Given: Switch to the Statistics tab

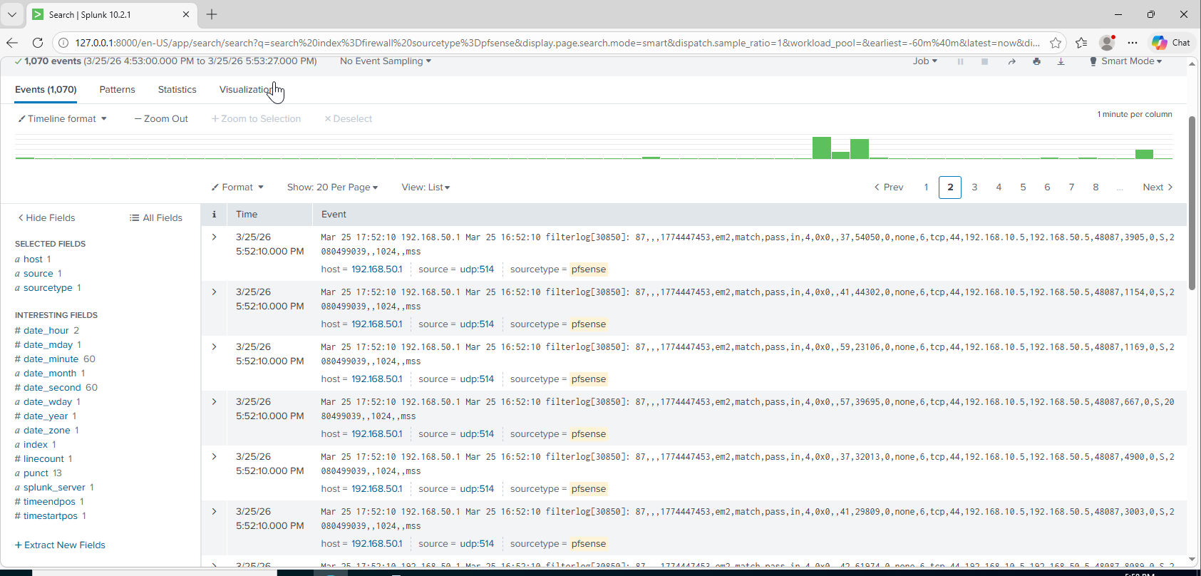Looking at the screenshot, I should (177, 90).
